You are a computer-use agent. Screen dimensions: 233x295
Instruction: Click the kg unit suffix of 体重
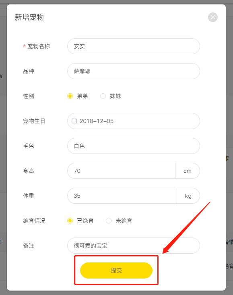coord(188,196)
